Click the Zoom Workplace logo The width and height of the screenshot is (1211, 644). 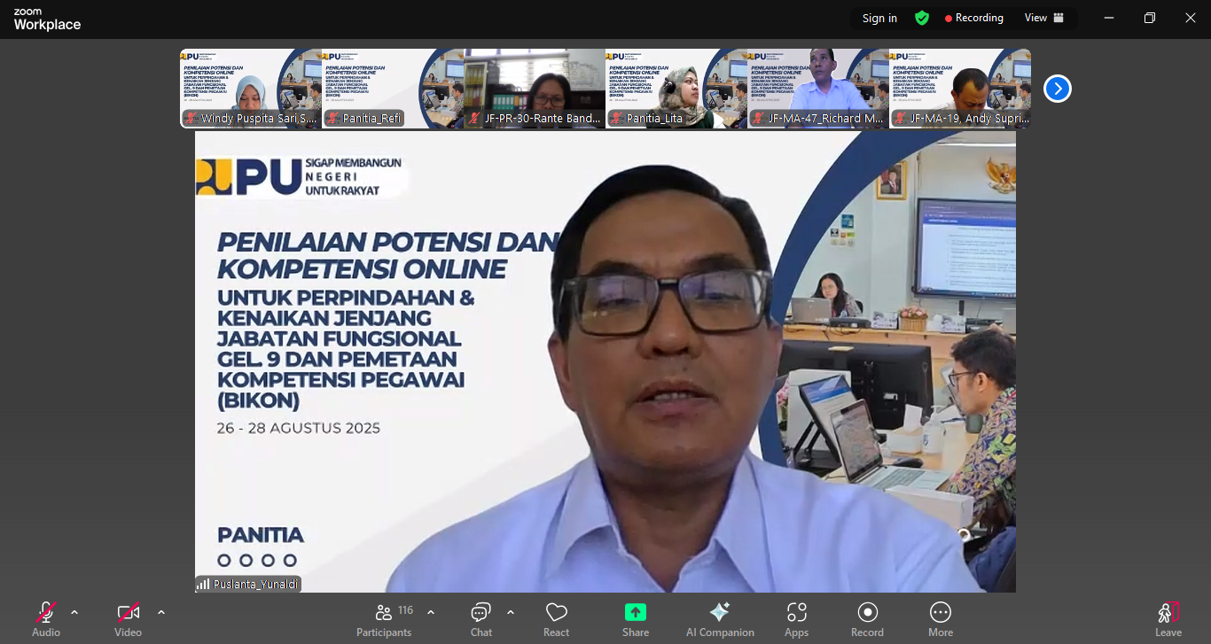[47, 19]
